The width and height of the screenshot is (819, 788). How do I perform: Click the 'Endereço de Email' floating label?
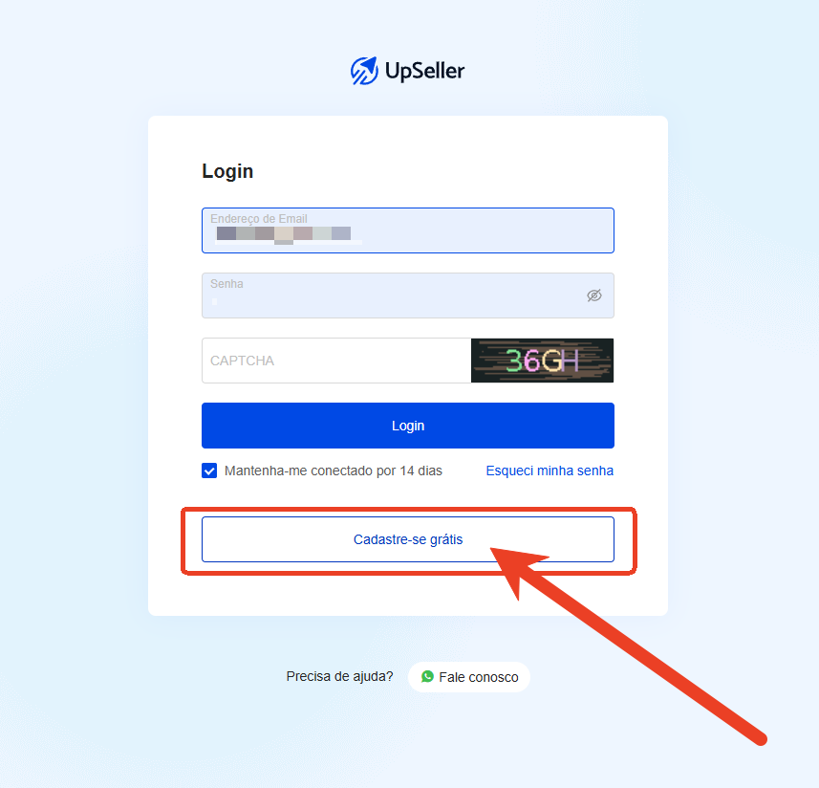coord(259,218)
